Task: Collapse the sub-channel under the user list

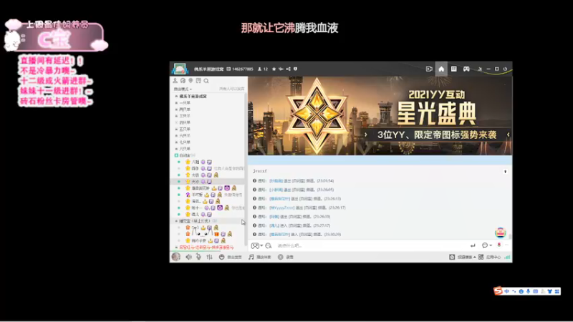Action: tap(176, 221)
